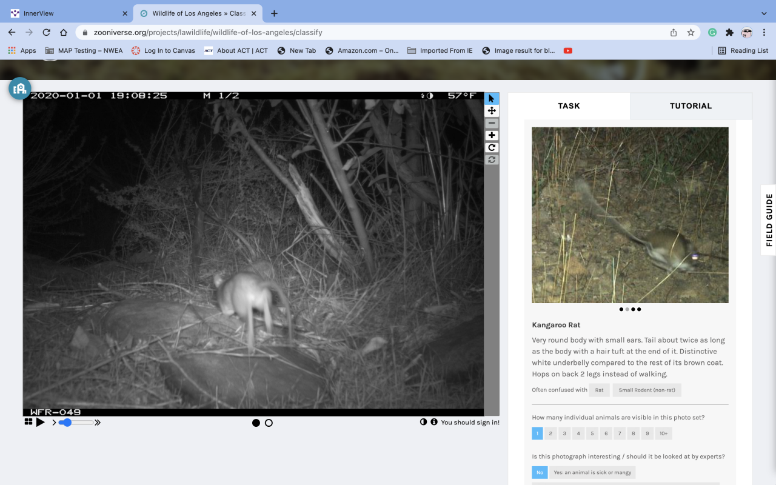Choose 10+ individual animals

[x=664, y=433]
